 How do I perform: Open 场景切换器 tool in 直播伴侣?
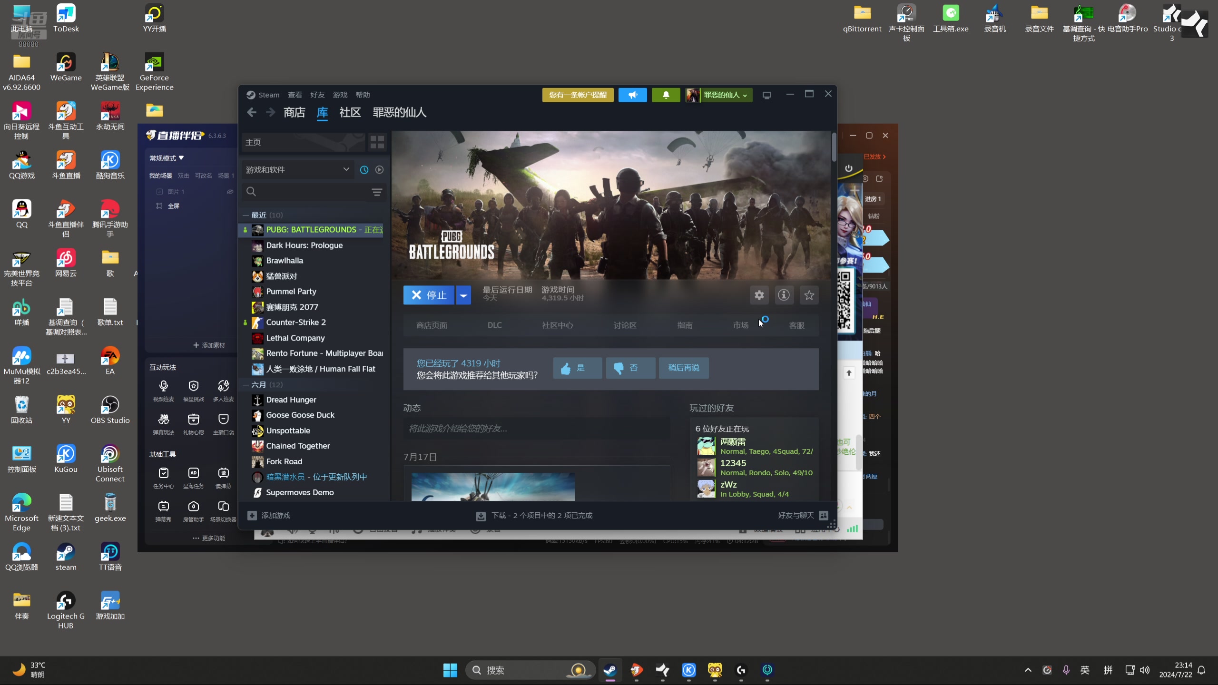click(x=223, y=510)
